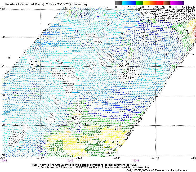The width and height of the screenshot is (196, 172).
Task: Click the gray 0-5 knots legend band
Action: click(119, 3)
